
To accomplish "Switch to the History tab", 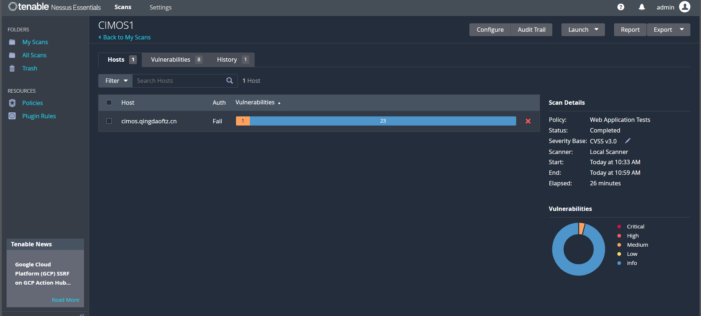I will [x=232, y=59].
